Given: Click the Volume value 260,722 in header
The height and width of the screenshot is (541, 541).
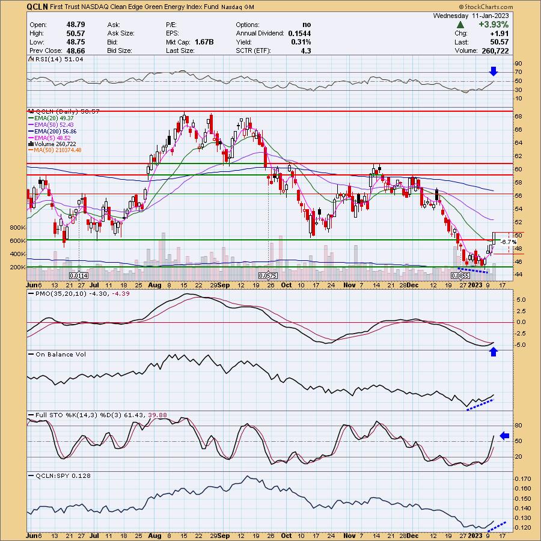Looking at the screenshot, I should 495,50.
